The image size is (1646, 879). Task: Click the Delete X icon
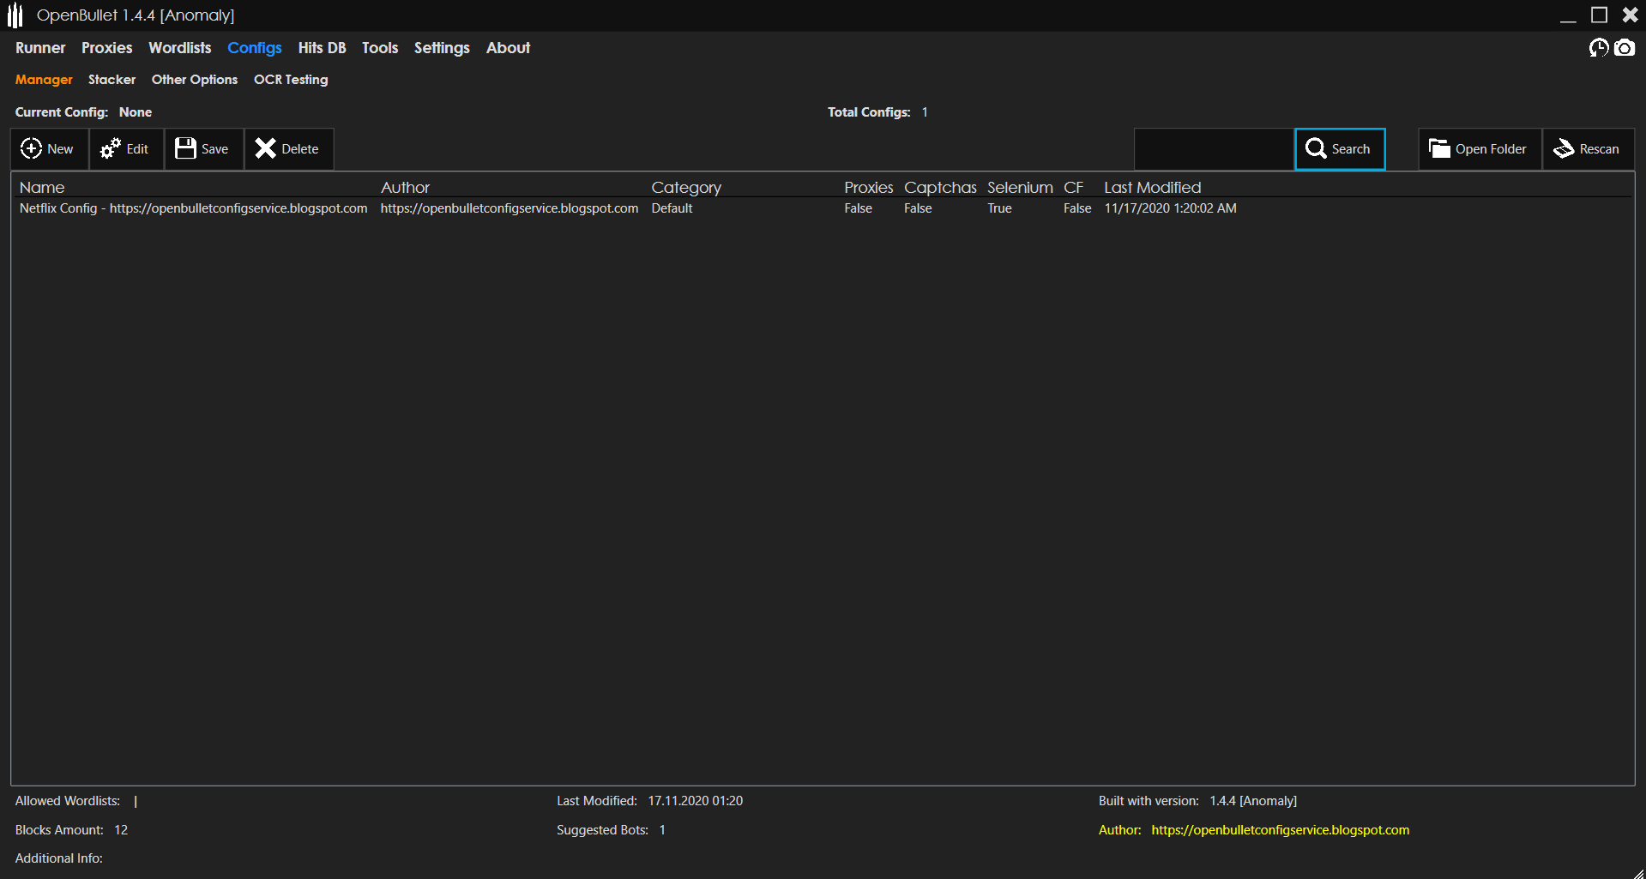[265, 148]
